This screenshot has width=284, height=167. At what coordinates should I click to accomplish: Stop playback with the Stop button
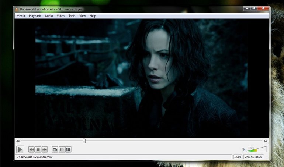tap(38, 149)
